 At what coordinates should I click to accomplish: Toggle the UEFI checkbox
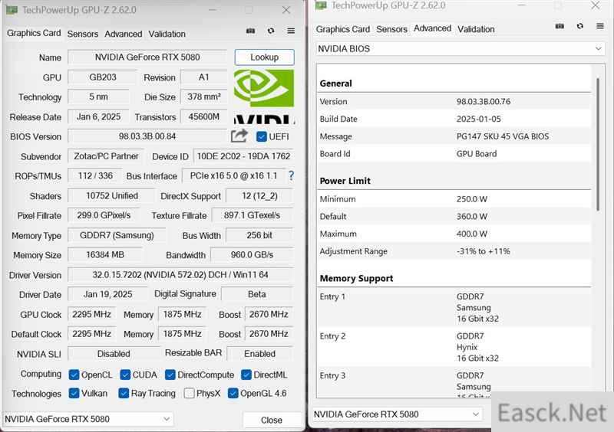point(261,136)
